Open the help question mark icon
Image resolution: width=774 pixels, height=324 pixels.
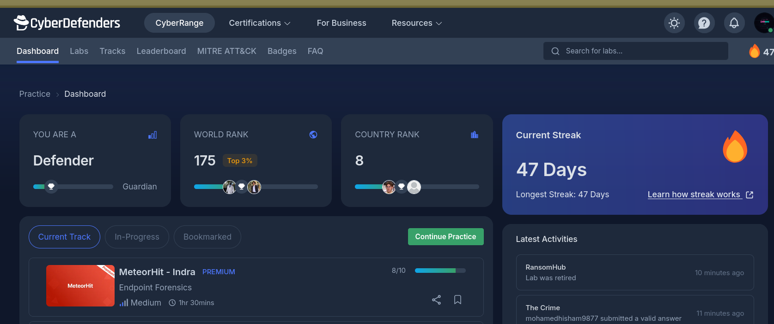(x=704, y=23)
